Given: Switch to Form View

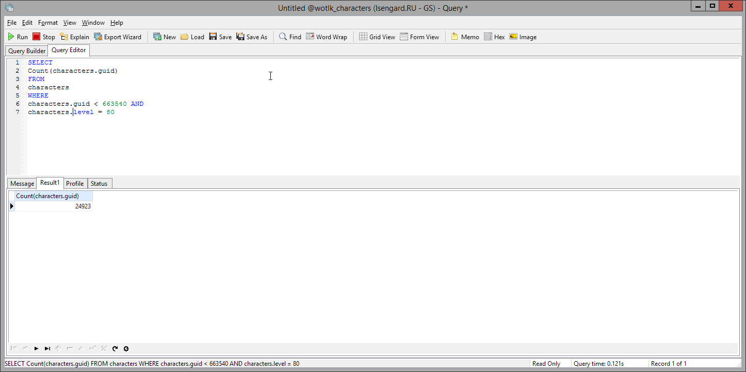Looking at the screenshot, I should pos(419,37).
